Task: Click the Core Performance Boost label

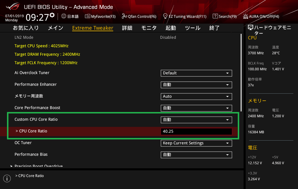Action: point(38,108)
